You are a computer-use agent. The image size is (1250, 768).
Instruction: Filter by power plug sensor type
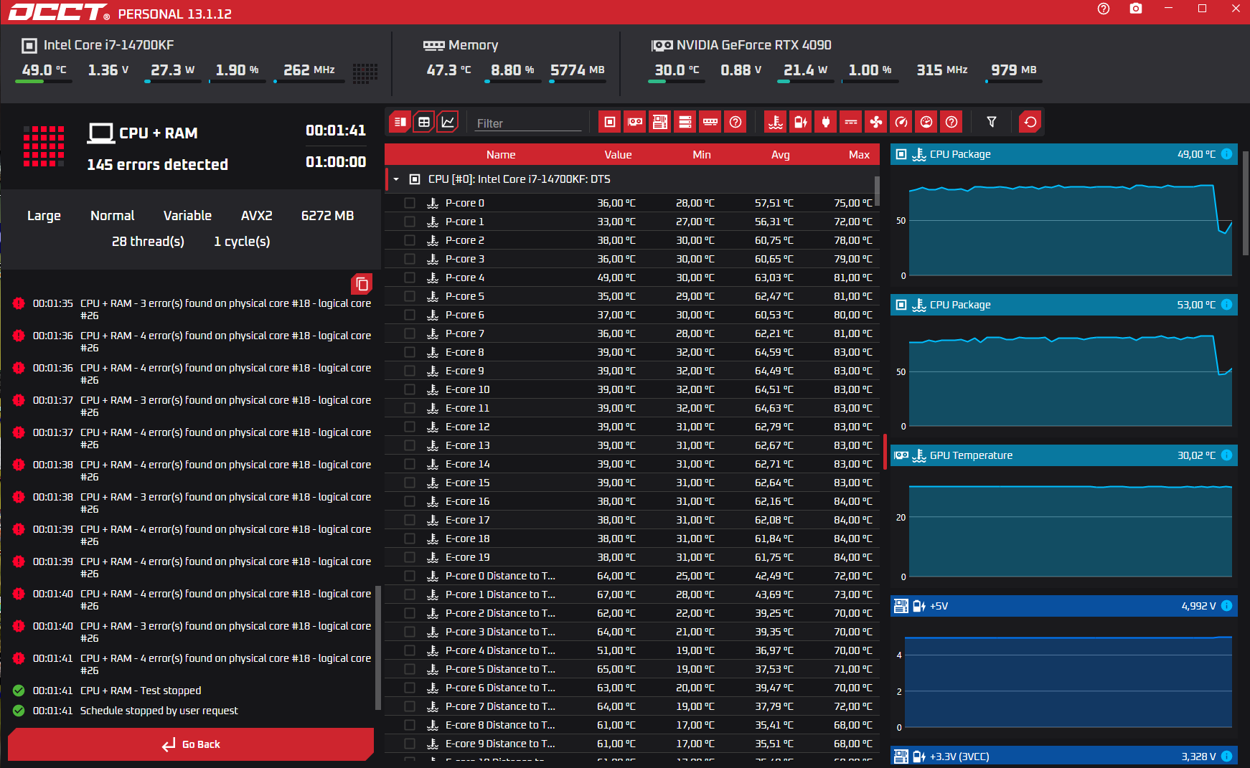tap(826, 122)
